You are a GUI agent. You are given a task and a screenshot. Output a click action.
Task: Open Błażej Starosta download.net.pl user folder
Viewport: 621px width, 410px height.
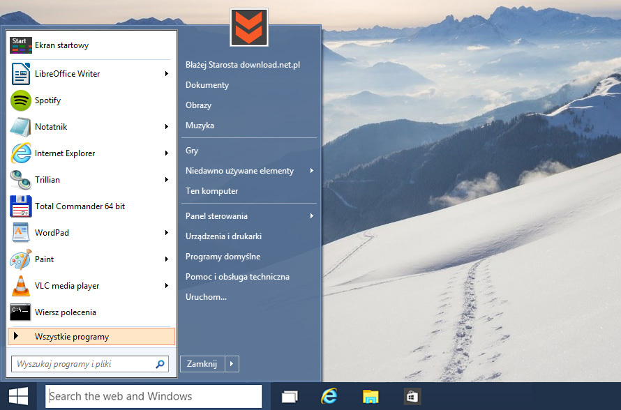coord(243,65)
